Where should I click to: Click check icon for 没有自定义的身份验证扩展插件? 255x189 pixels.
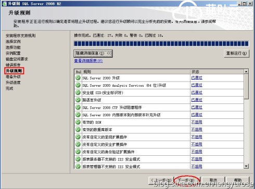coord(78,152)
